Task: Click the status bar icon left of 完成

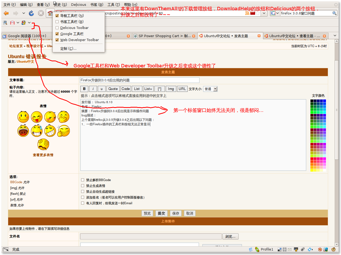Action: [6, 249]
